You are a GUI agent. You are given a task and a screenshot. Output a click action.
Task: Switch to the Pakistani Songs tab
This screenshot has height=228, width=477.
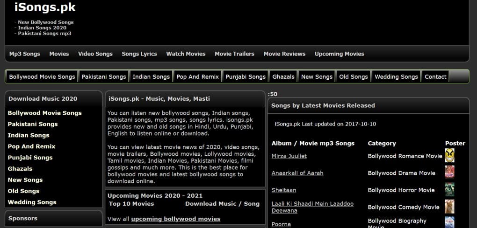pyautogui.click(x=104, y=76)
